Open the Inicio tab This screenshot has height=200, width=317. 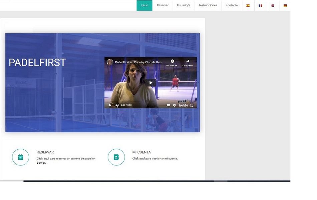pyautogui.click(x=144, y=5)
